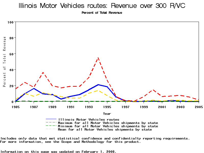Click the 'Mean for all Motor Vehicles' legend entry
204x153 pixels.
105,130
